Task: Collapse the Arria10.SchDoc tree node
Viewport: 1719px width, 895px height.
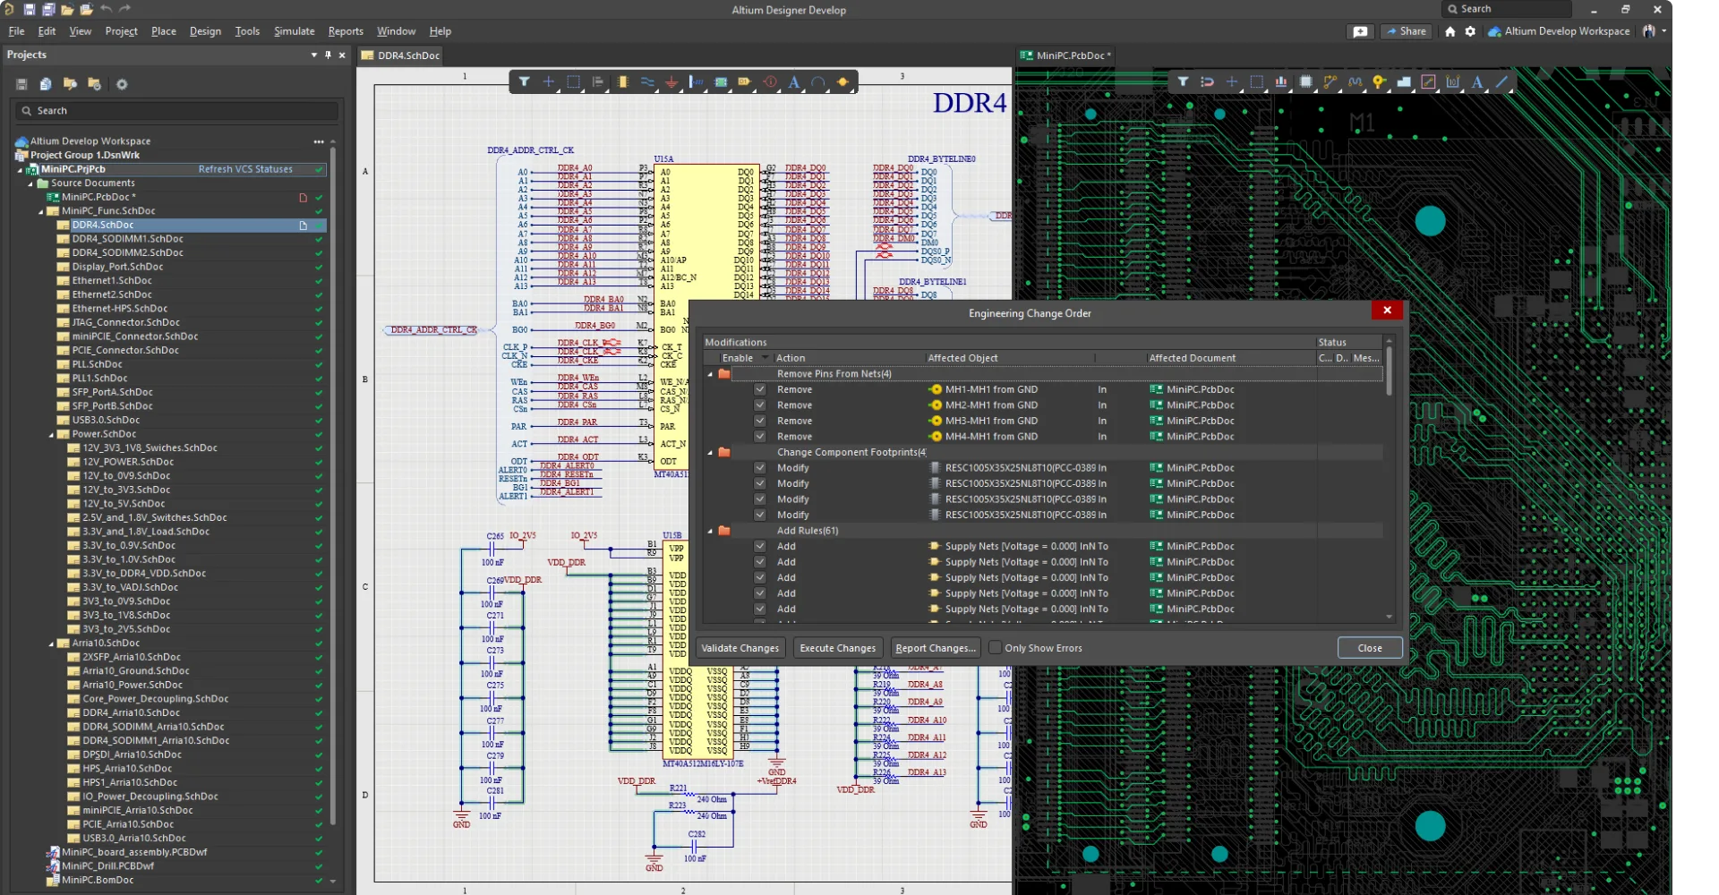Action: [x=51, y=644]
